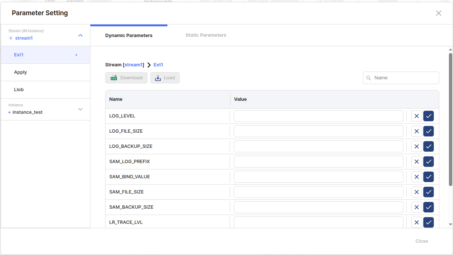Expand the instance_test instance chevron
Viewport: 453px width, 255px height.
[x=80, y=109]
